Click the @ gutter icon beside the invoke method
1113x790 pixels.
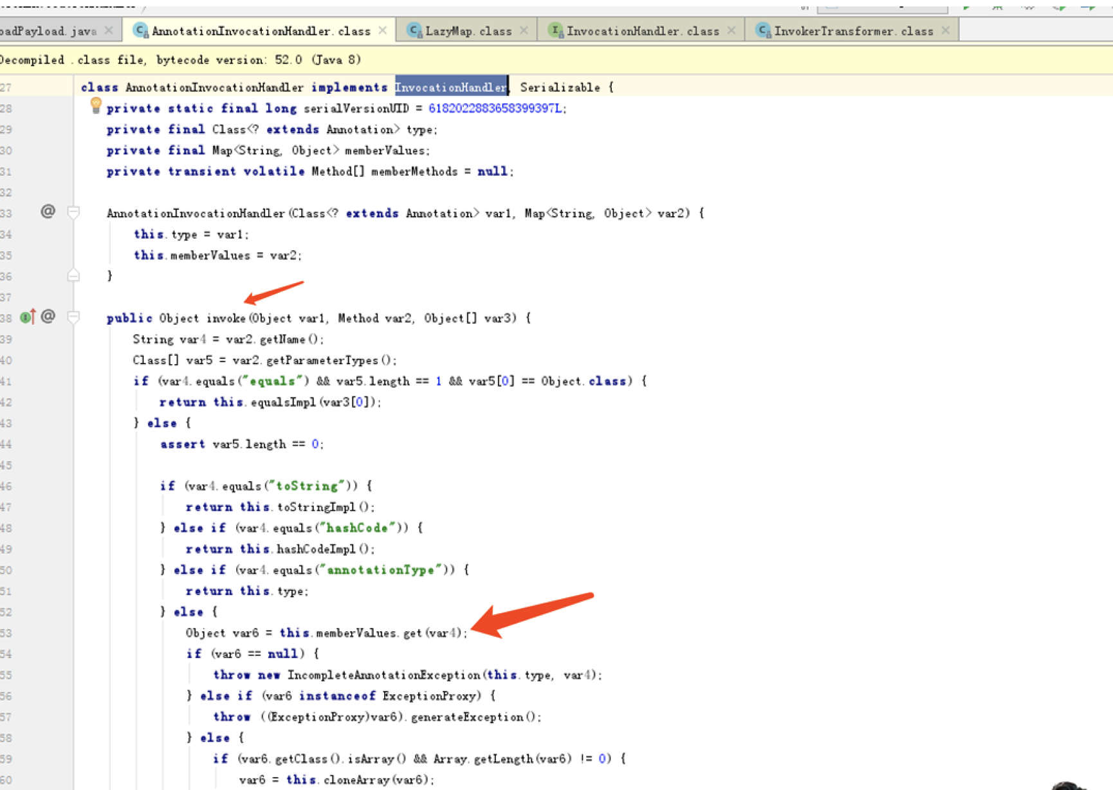(x=48, y=317)
